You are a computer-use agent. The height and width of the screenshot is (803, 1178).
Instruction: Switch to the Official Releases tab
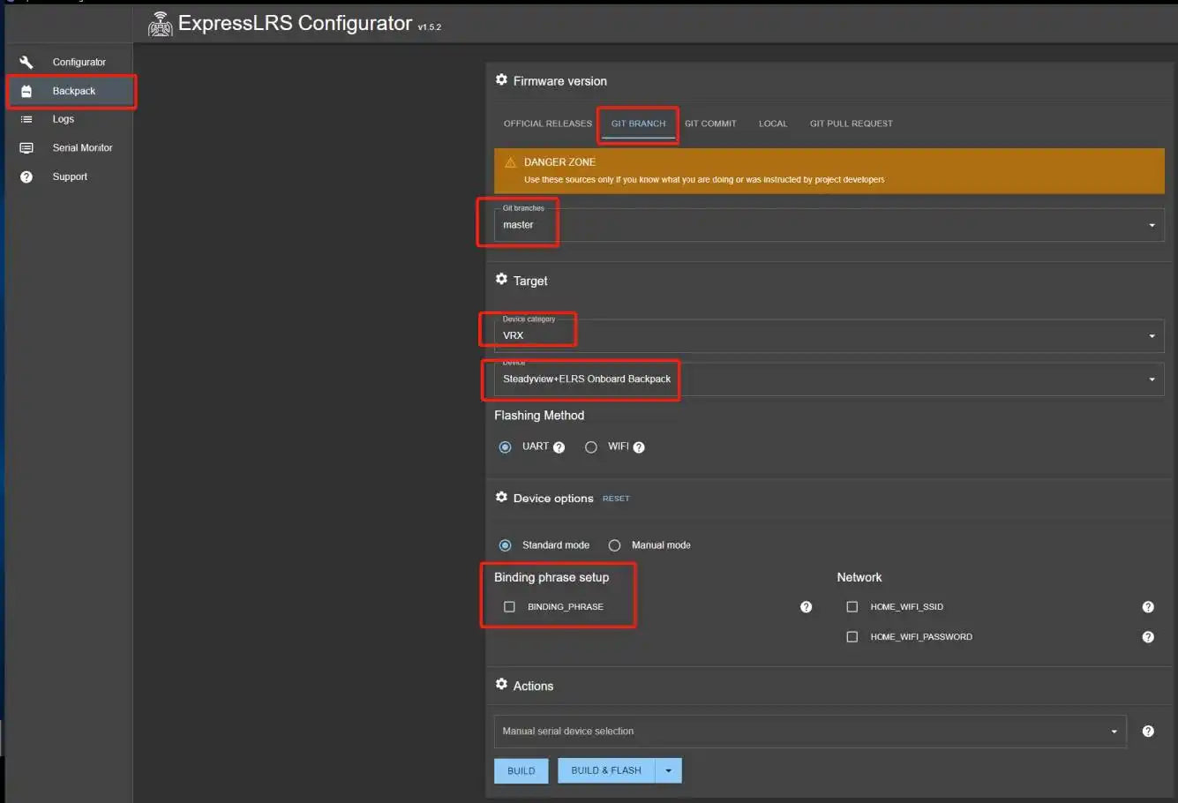547,124
